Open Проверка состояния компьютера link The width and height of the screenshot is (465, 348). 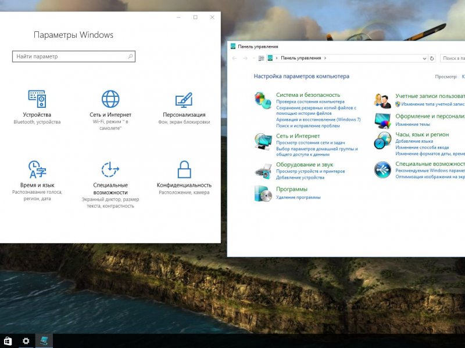coord(310,101)
